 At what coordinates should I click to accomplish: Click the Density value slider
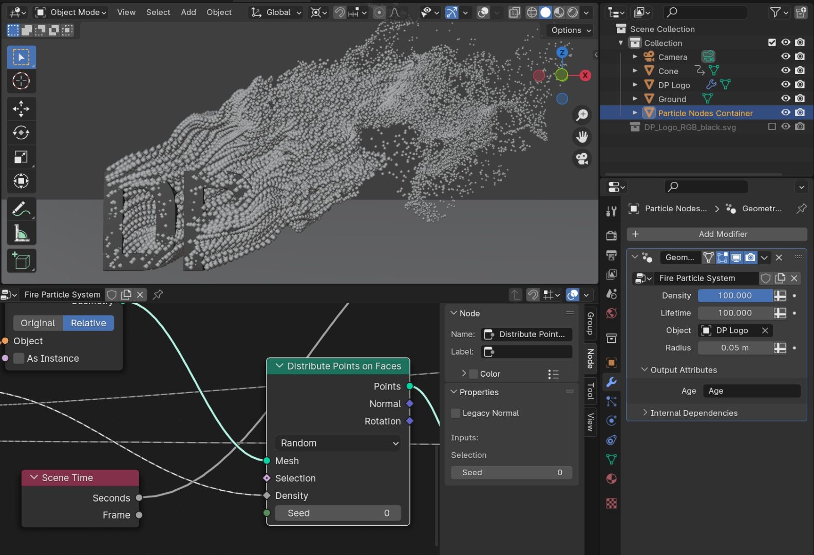pos(734,295)
